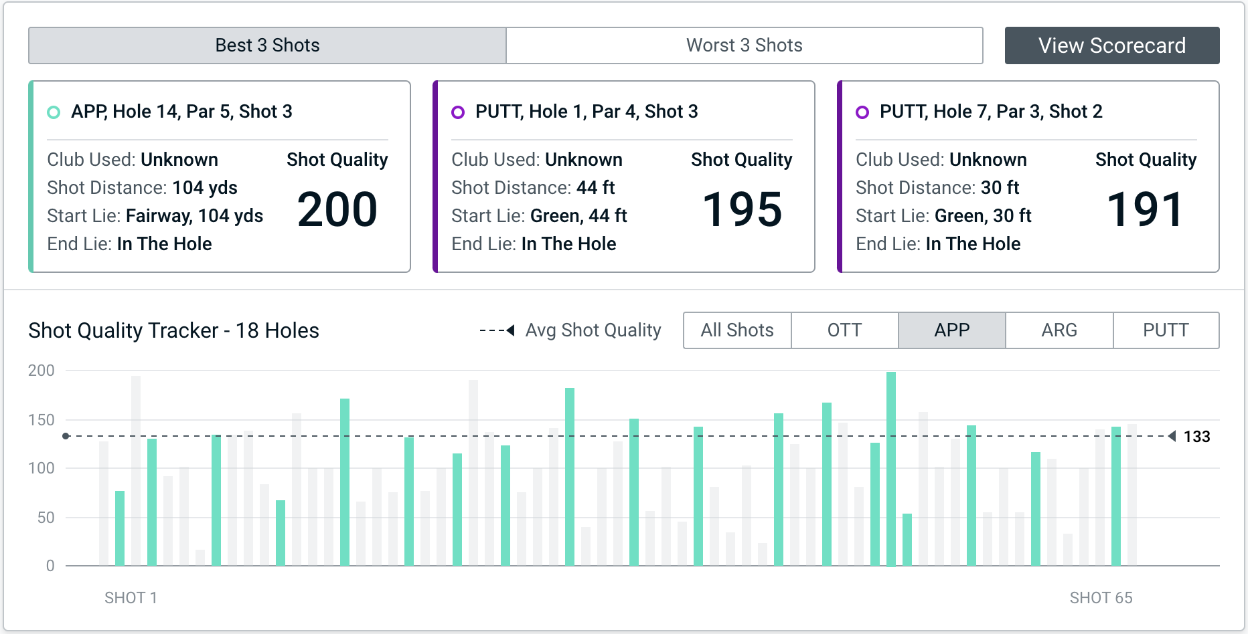
Task: Click the tallest green bar reaching 200
Action: pos(891,468)
